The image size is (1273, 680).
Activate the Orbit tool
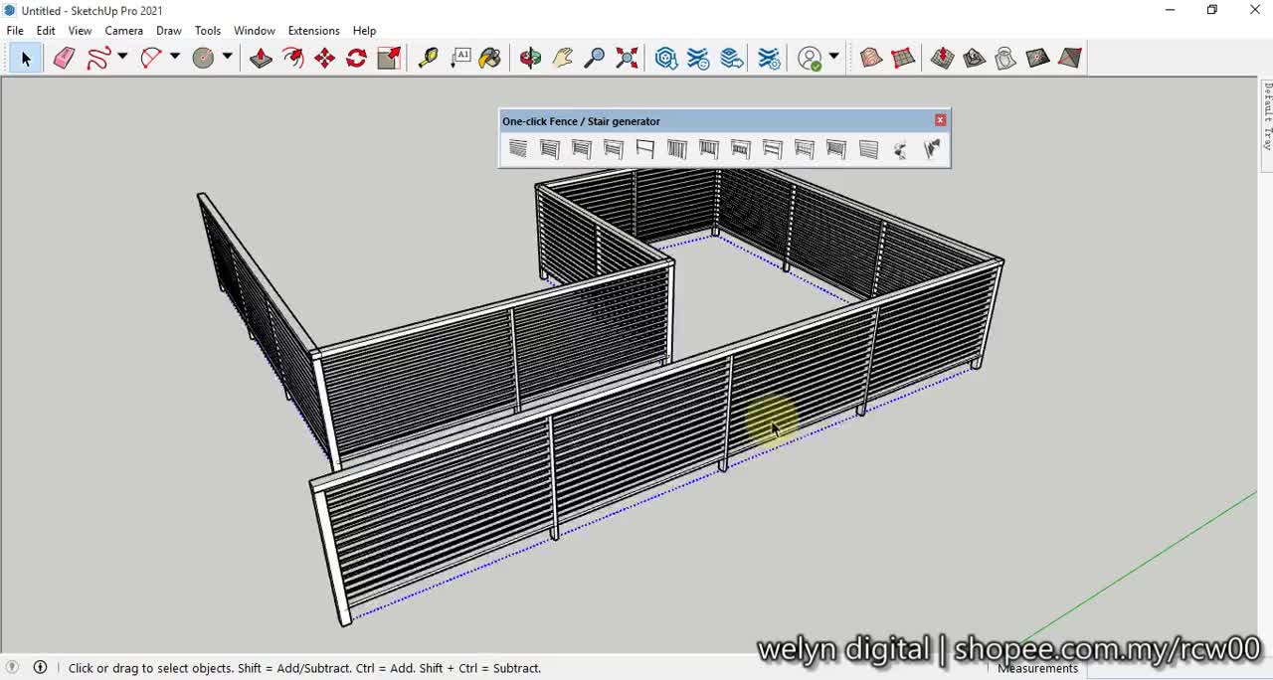pyautogui.click(x=528, y=58)
